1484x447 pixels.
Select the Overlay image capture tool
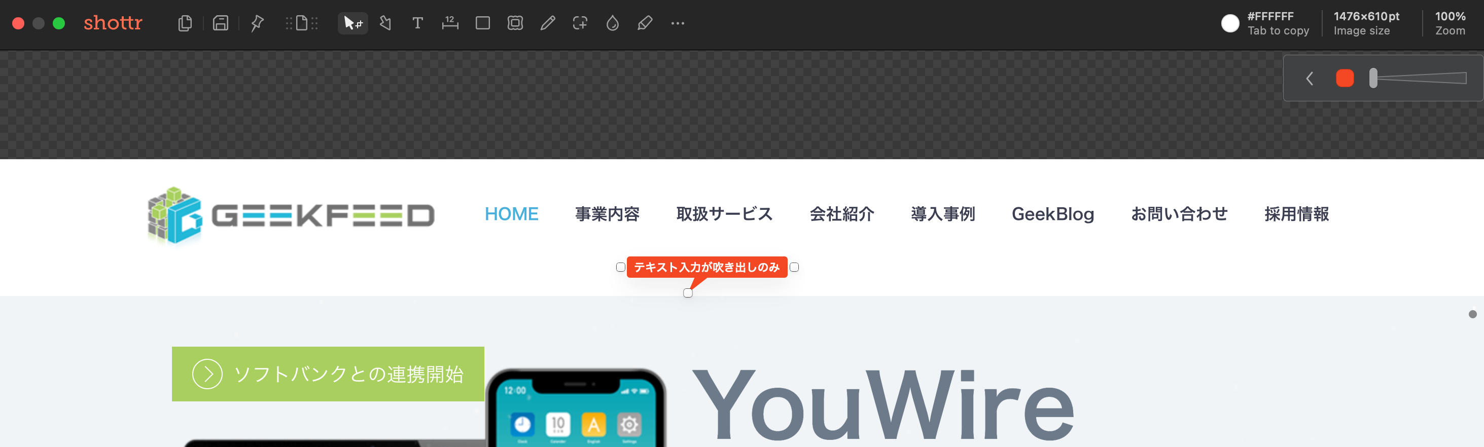point(580,23)
